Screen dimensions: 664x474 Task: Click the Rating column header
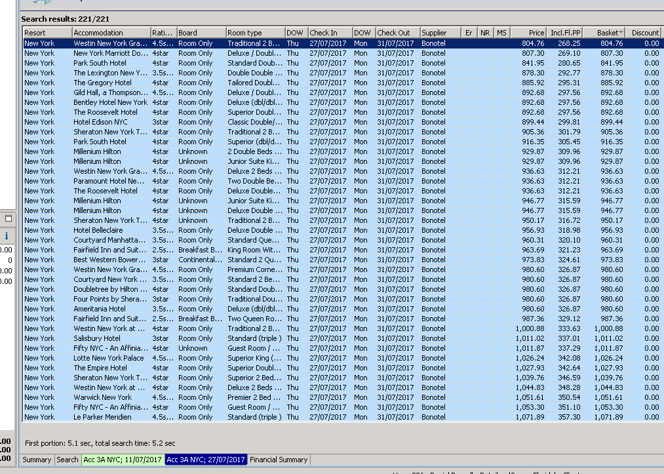pyautogui.click(x=164, y=33)
